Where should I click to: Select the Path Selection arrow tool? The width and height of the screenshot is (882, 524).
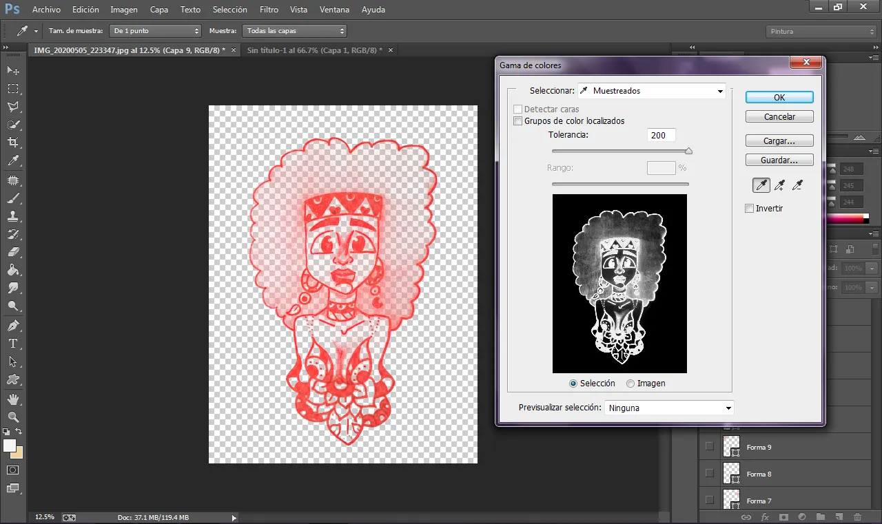click(x=13, y=361)
